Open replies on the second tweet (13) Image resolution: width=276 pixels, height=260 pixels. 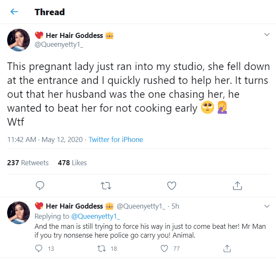pyautogui.click(x=40, y=249)
